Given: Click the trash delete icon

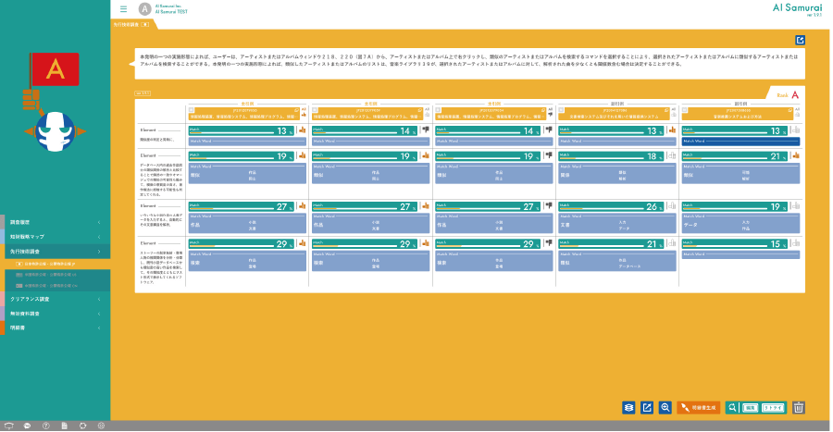Looking at the screenshot, I should tap(800, 406).
